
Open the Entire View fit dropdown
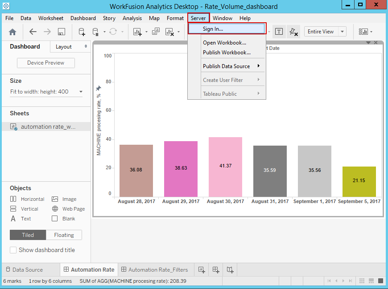[342, 32]
